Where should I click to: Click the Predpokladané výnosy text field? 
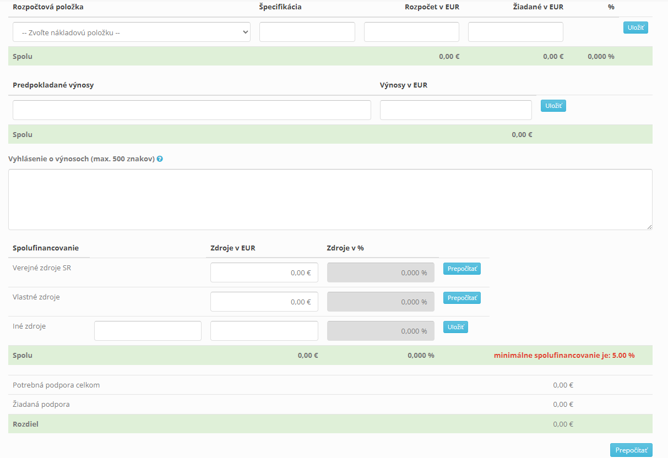(x=192, y=110)
